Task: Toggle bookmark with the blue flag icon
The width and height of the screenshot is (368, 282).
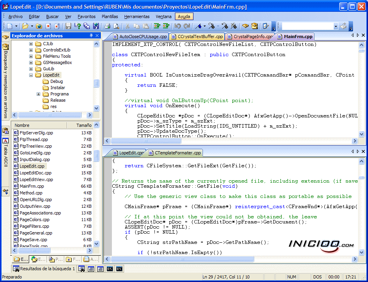Action: (198, 26)
